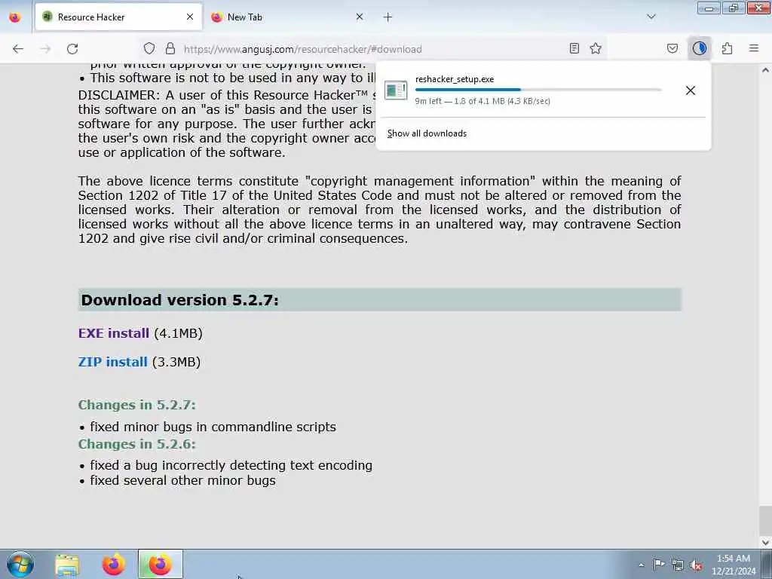Minimize the Firefox window

click(709, 8)
